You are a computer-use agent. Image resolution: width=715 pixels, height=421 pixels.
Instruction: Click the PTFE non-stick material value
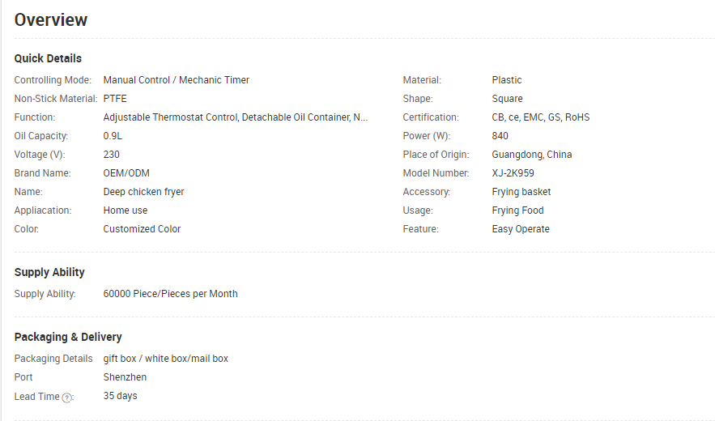[x=116, y=99]
